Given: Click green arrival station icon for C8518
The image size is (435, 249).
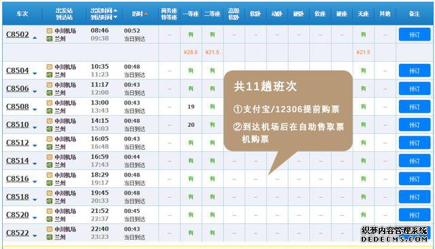Looking at the screenshot, I should 50,201.
